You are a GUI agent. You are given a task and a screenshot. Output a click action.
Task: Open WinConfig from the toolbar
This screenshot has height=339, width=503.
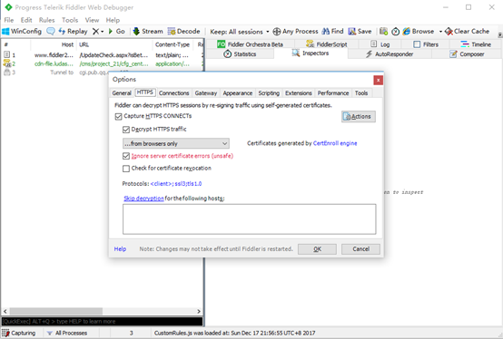click(22, 32)
